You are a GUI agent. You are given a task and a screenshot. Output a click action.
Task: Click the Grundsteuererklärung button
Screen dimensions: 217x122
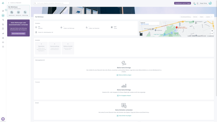[x=186, y=17]
